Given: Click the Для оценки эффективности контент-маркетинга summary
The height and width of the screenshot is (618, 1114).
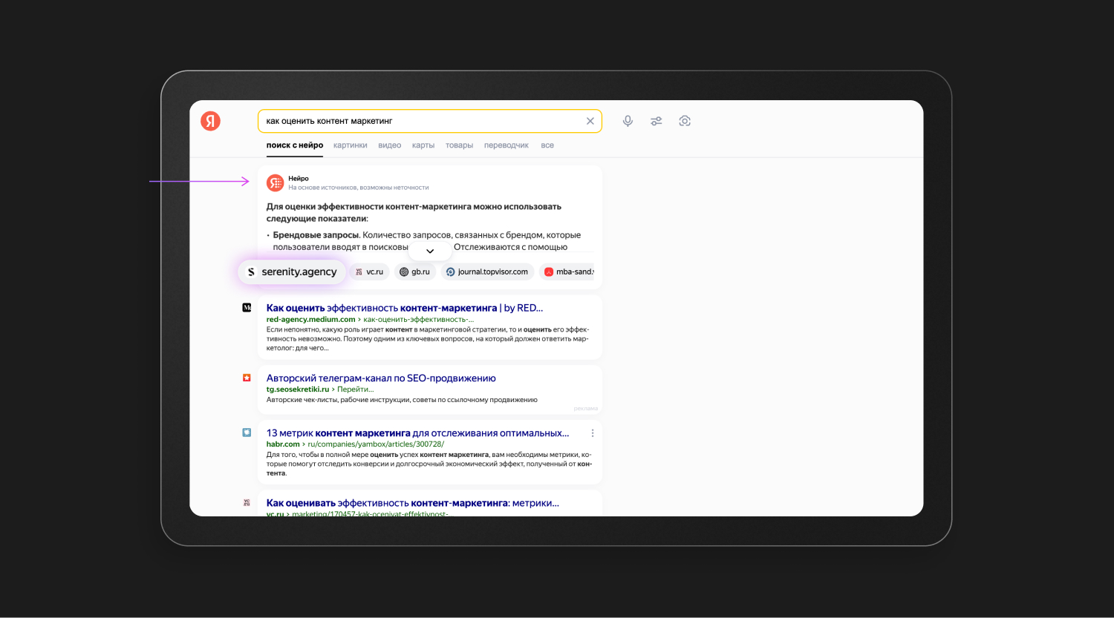Looking at the screenshot, I should pyautogui.click(x=414, y=213).
